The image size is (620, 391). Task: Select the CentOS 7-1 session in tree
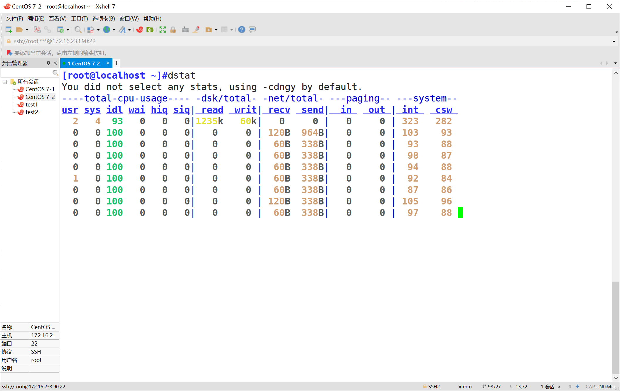pos(40,89)
